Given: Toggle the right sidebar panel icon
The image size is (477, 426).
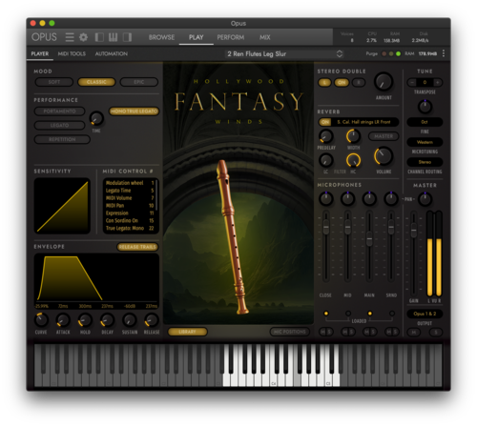Looking at the screenshot, I should pos(127,37).
